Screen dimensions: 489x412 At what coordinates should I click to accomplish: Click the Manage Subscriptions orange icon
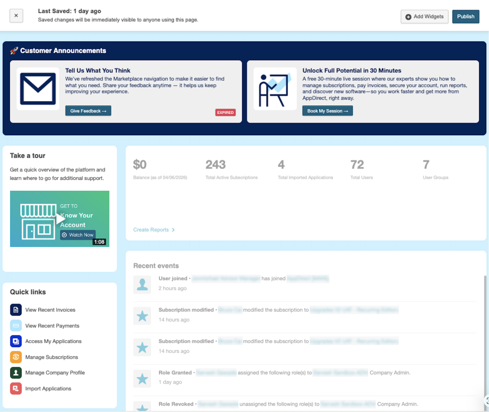[x=16, y=357]
